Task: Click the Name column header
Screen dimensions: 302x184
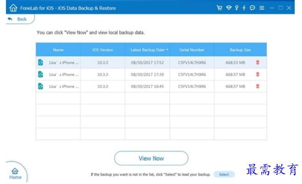Action: pyautogui.click(x=58, y=50)
